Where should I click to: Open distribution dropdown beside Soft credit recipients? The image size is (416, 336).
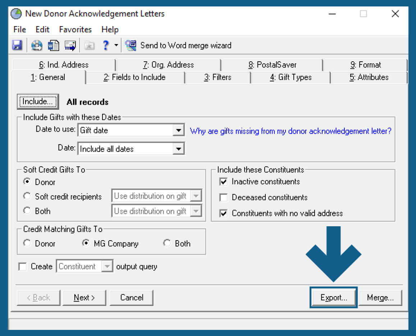(196, 196)
